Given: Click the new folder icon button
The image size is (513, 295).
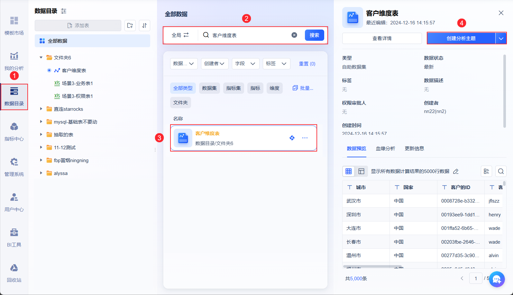Looking at the screenshot, I should (130, 25).
